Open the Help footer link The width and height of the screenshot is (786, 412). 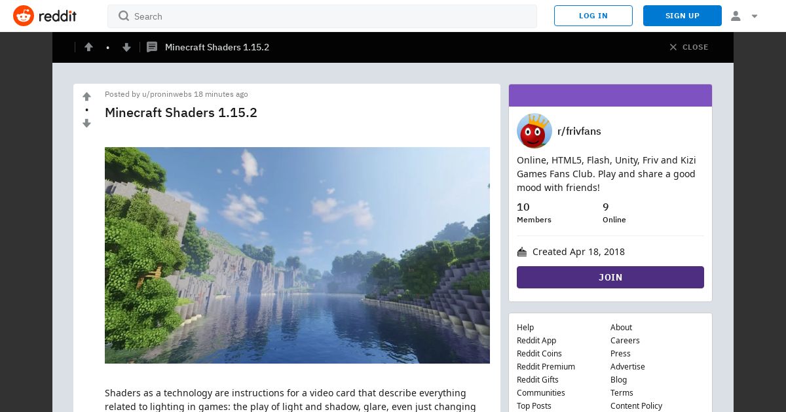pos(525,327)
